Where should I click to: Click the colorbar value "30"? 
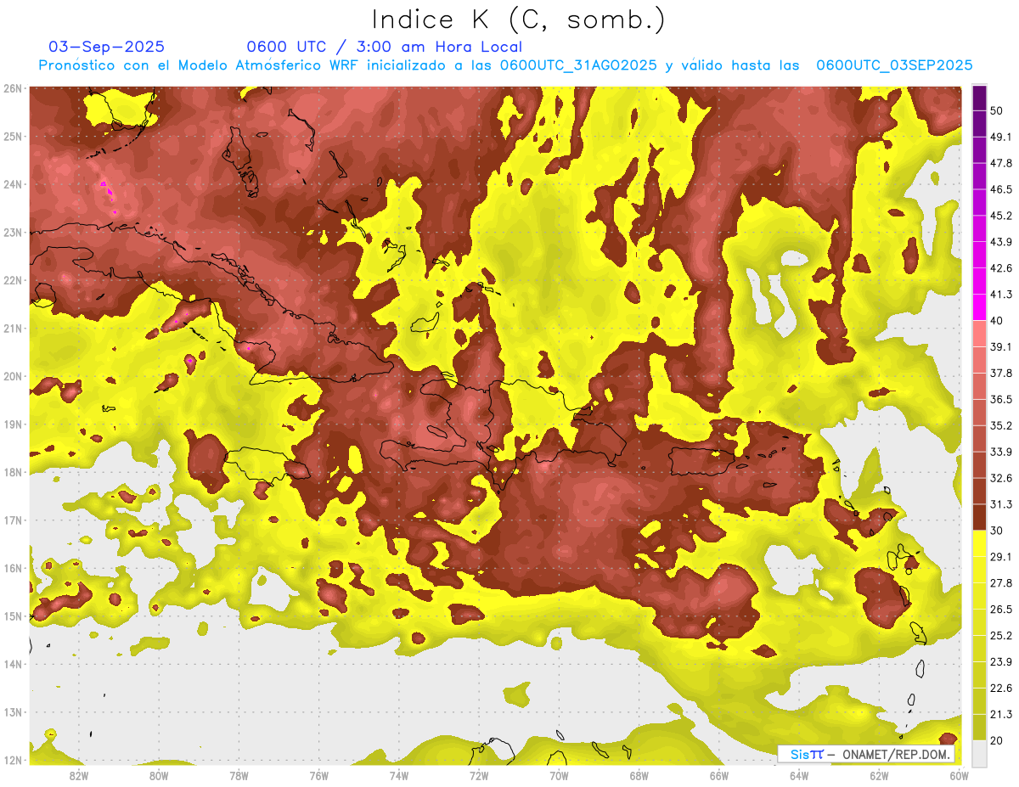(996, 531)
